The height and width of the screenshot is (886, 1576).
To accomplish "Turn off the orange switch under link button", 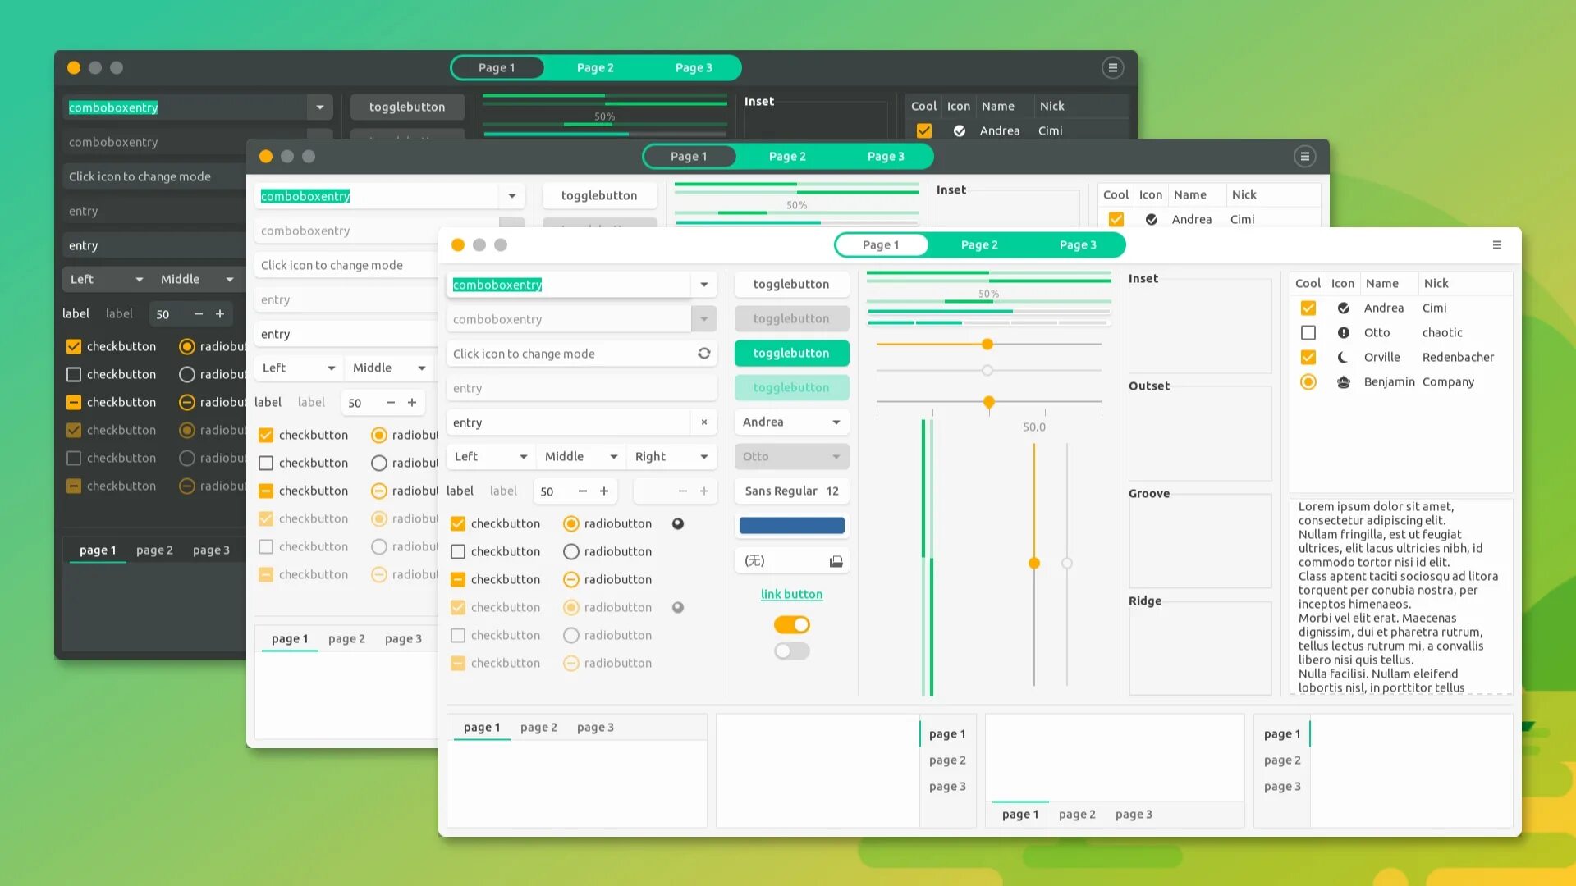I will (791, 625).
